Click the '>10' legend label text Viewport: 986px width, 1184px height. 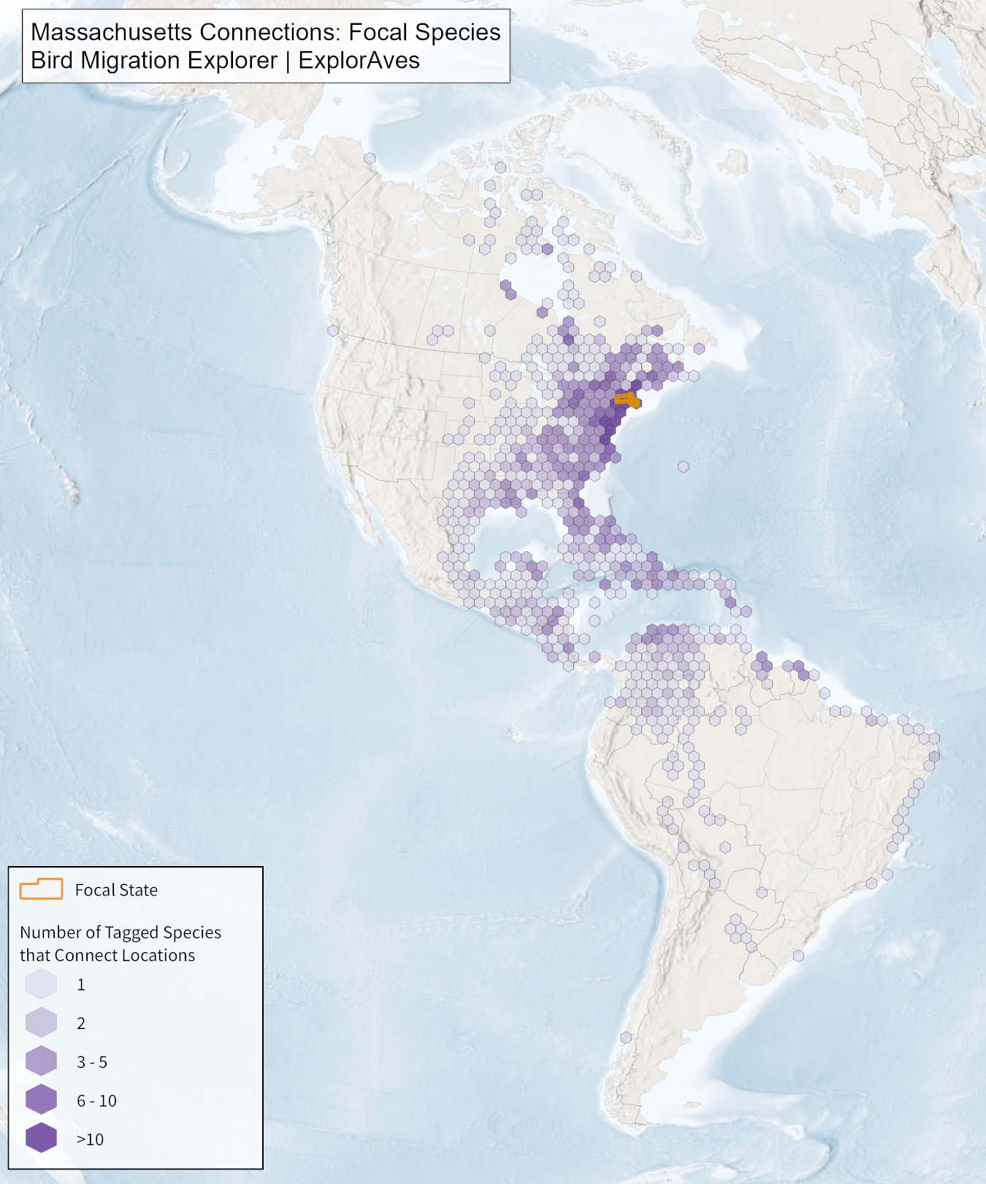point(91,1139)
